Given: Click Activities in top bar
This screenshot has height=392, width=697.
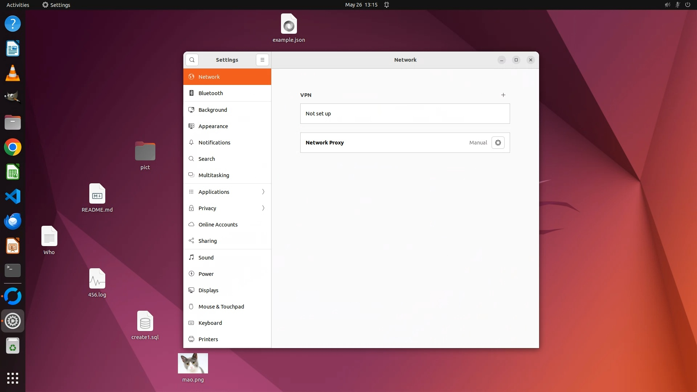Looking at the screenshot, I should click(18, 5).
